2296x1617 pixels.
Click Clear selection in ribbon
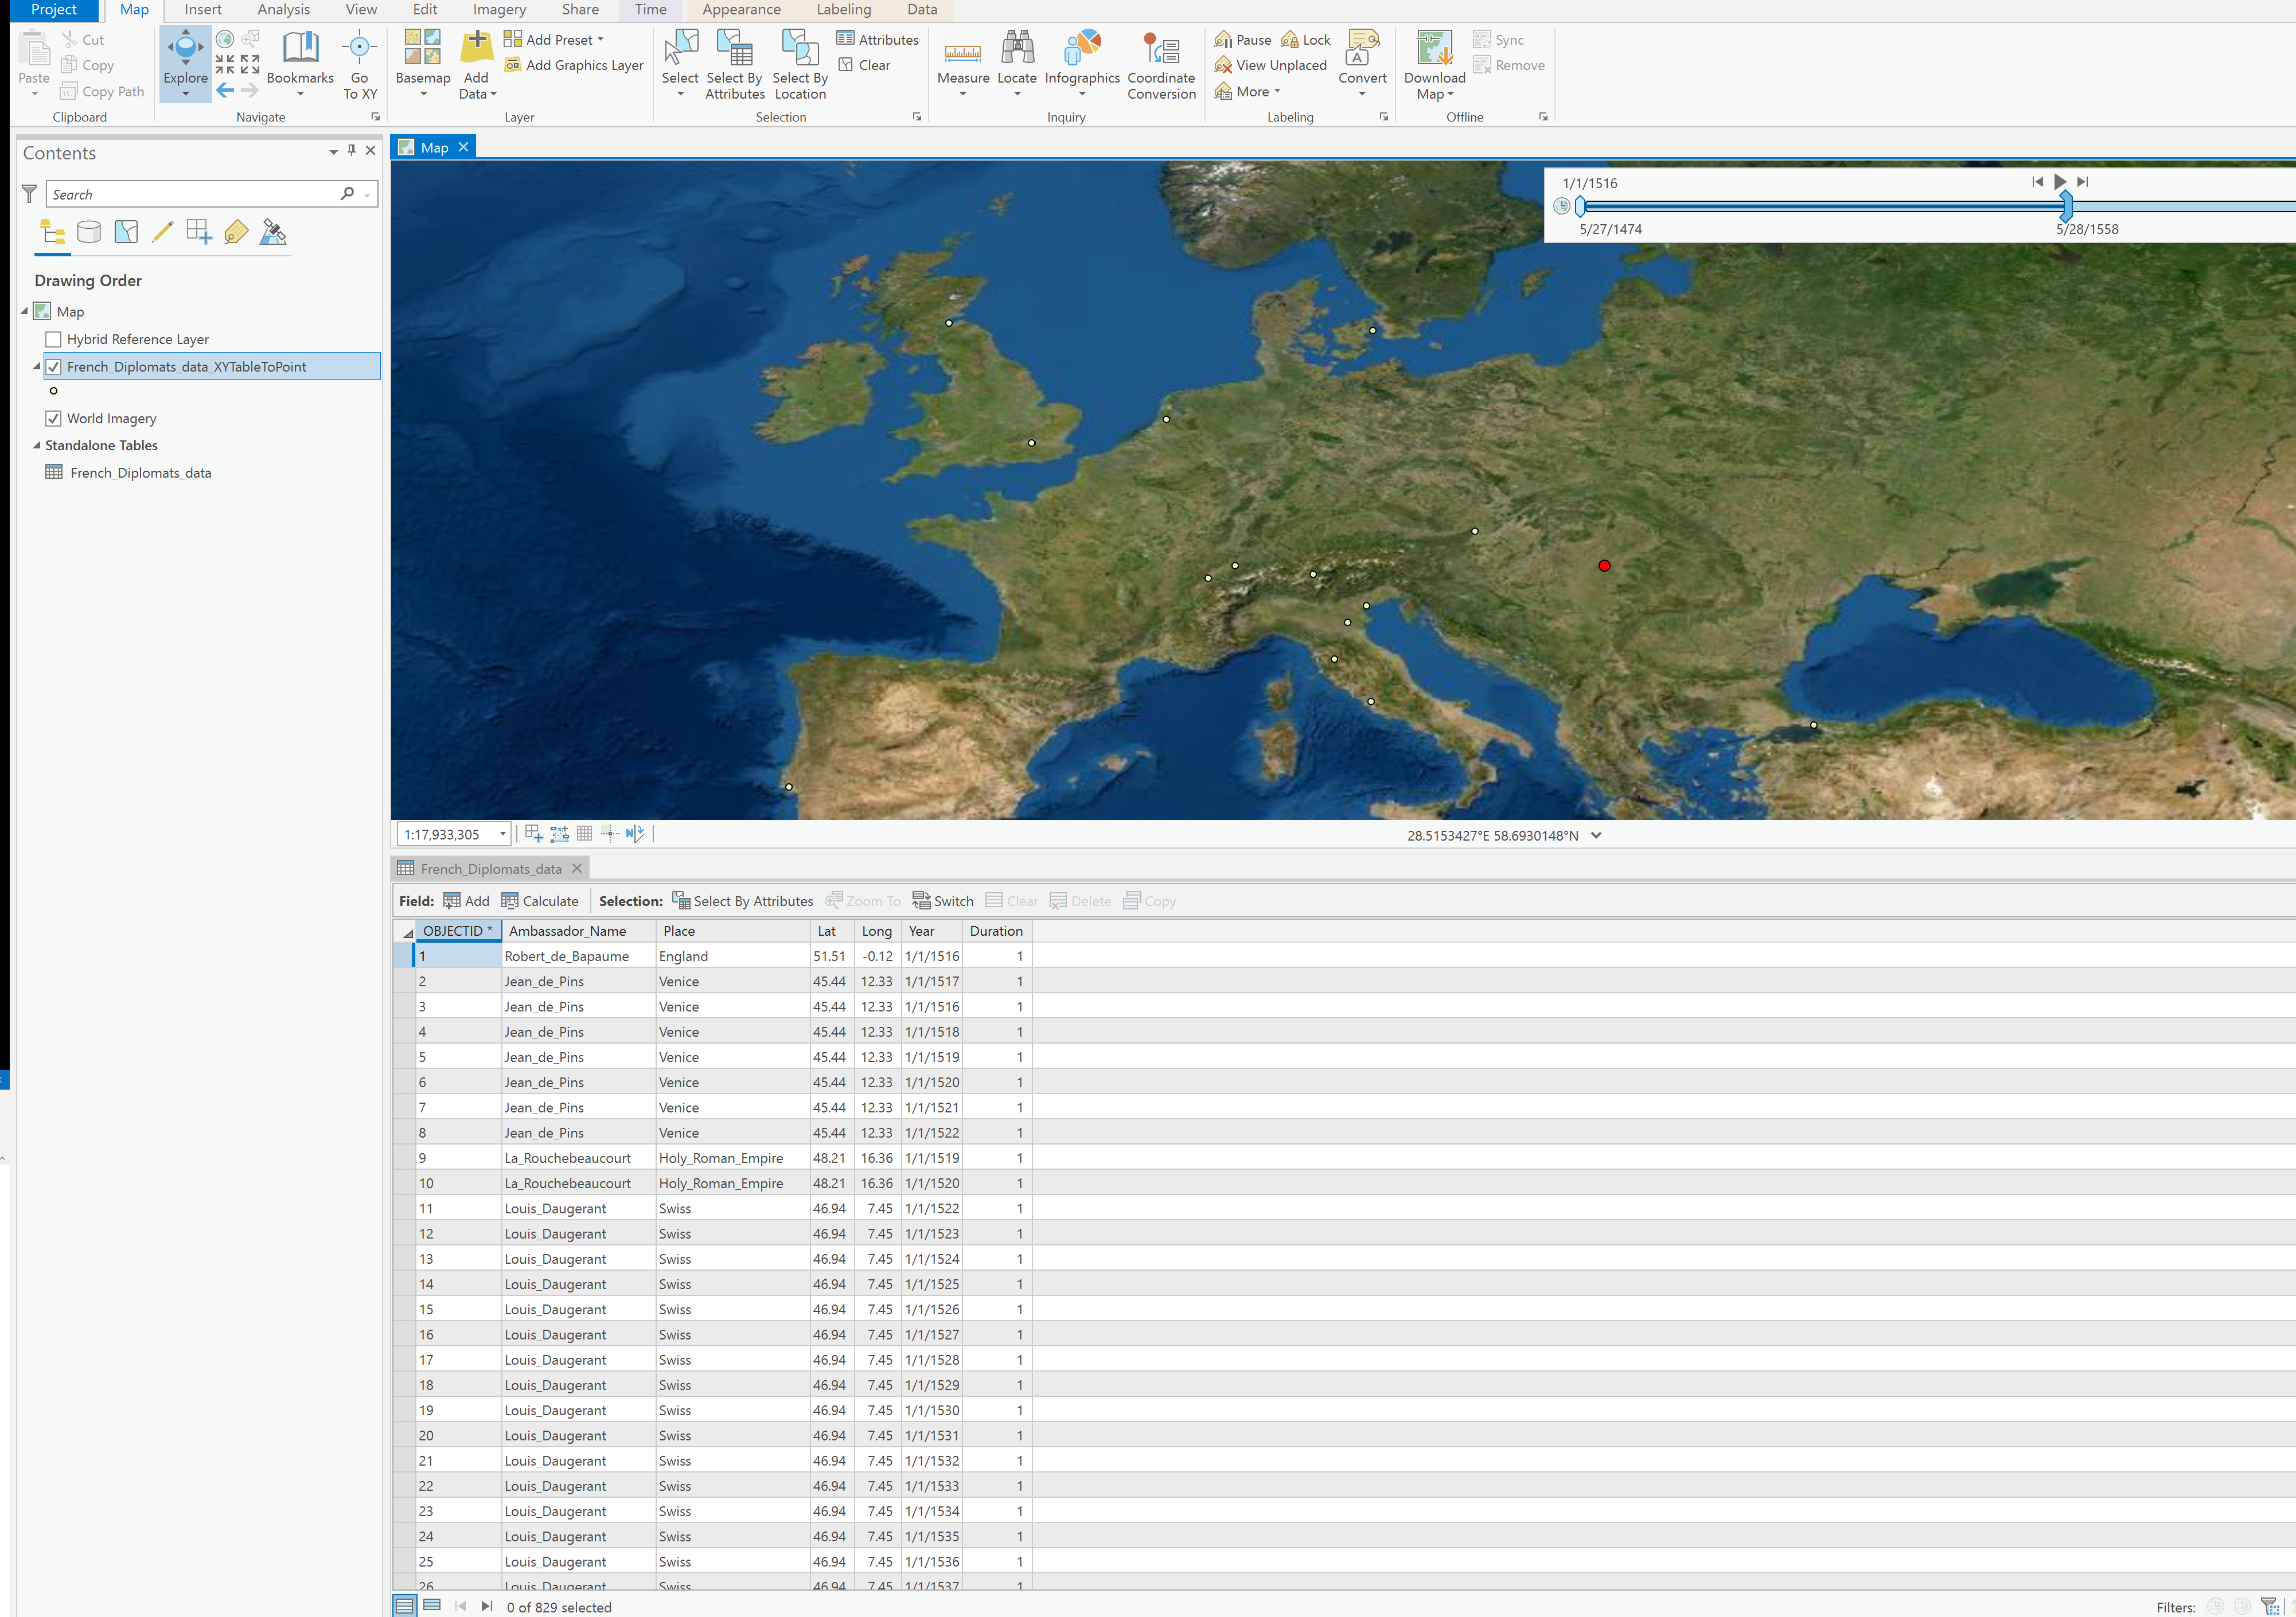tap(864, 65)
